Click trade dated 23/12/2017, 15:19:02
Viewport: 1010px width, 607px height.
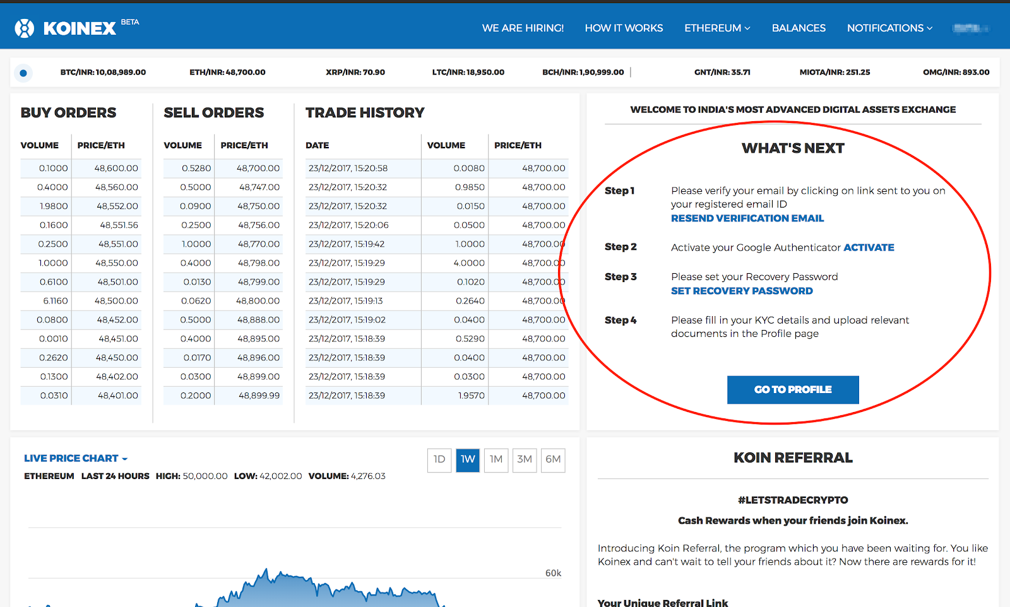coord(347,320)
